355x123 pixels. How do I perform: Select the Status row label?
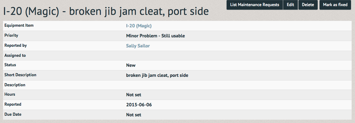coord(10,65)
